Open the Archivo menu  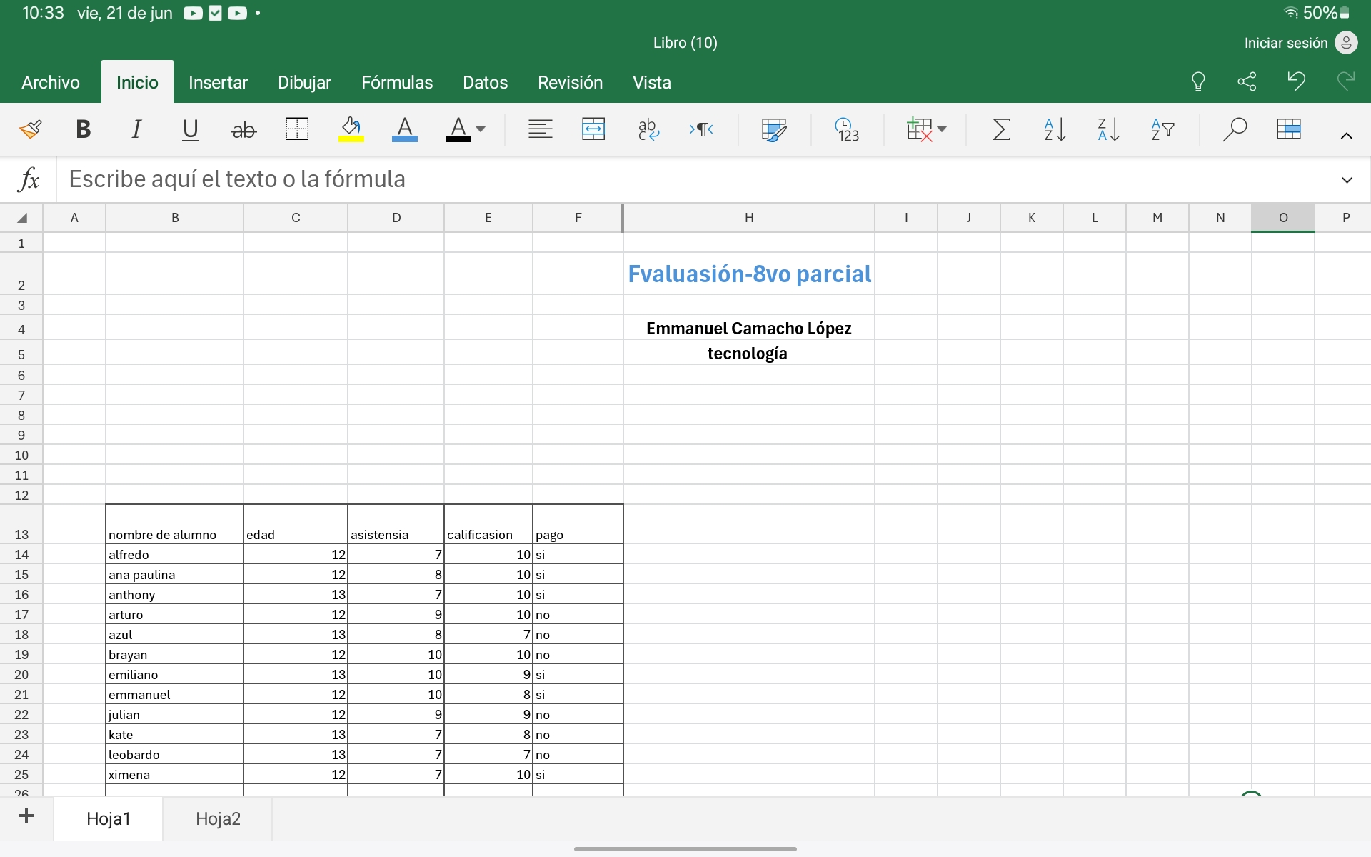point(51,82)
